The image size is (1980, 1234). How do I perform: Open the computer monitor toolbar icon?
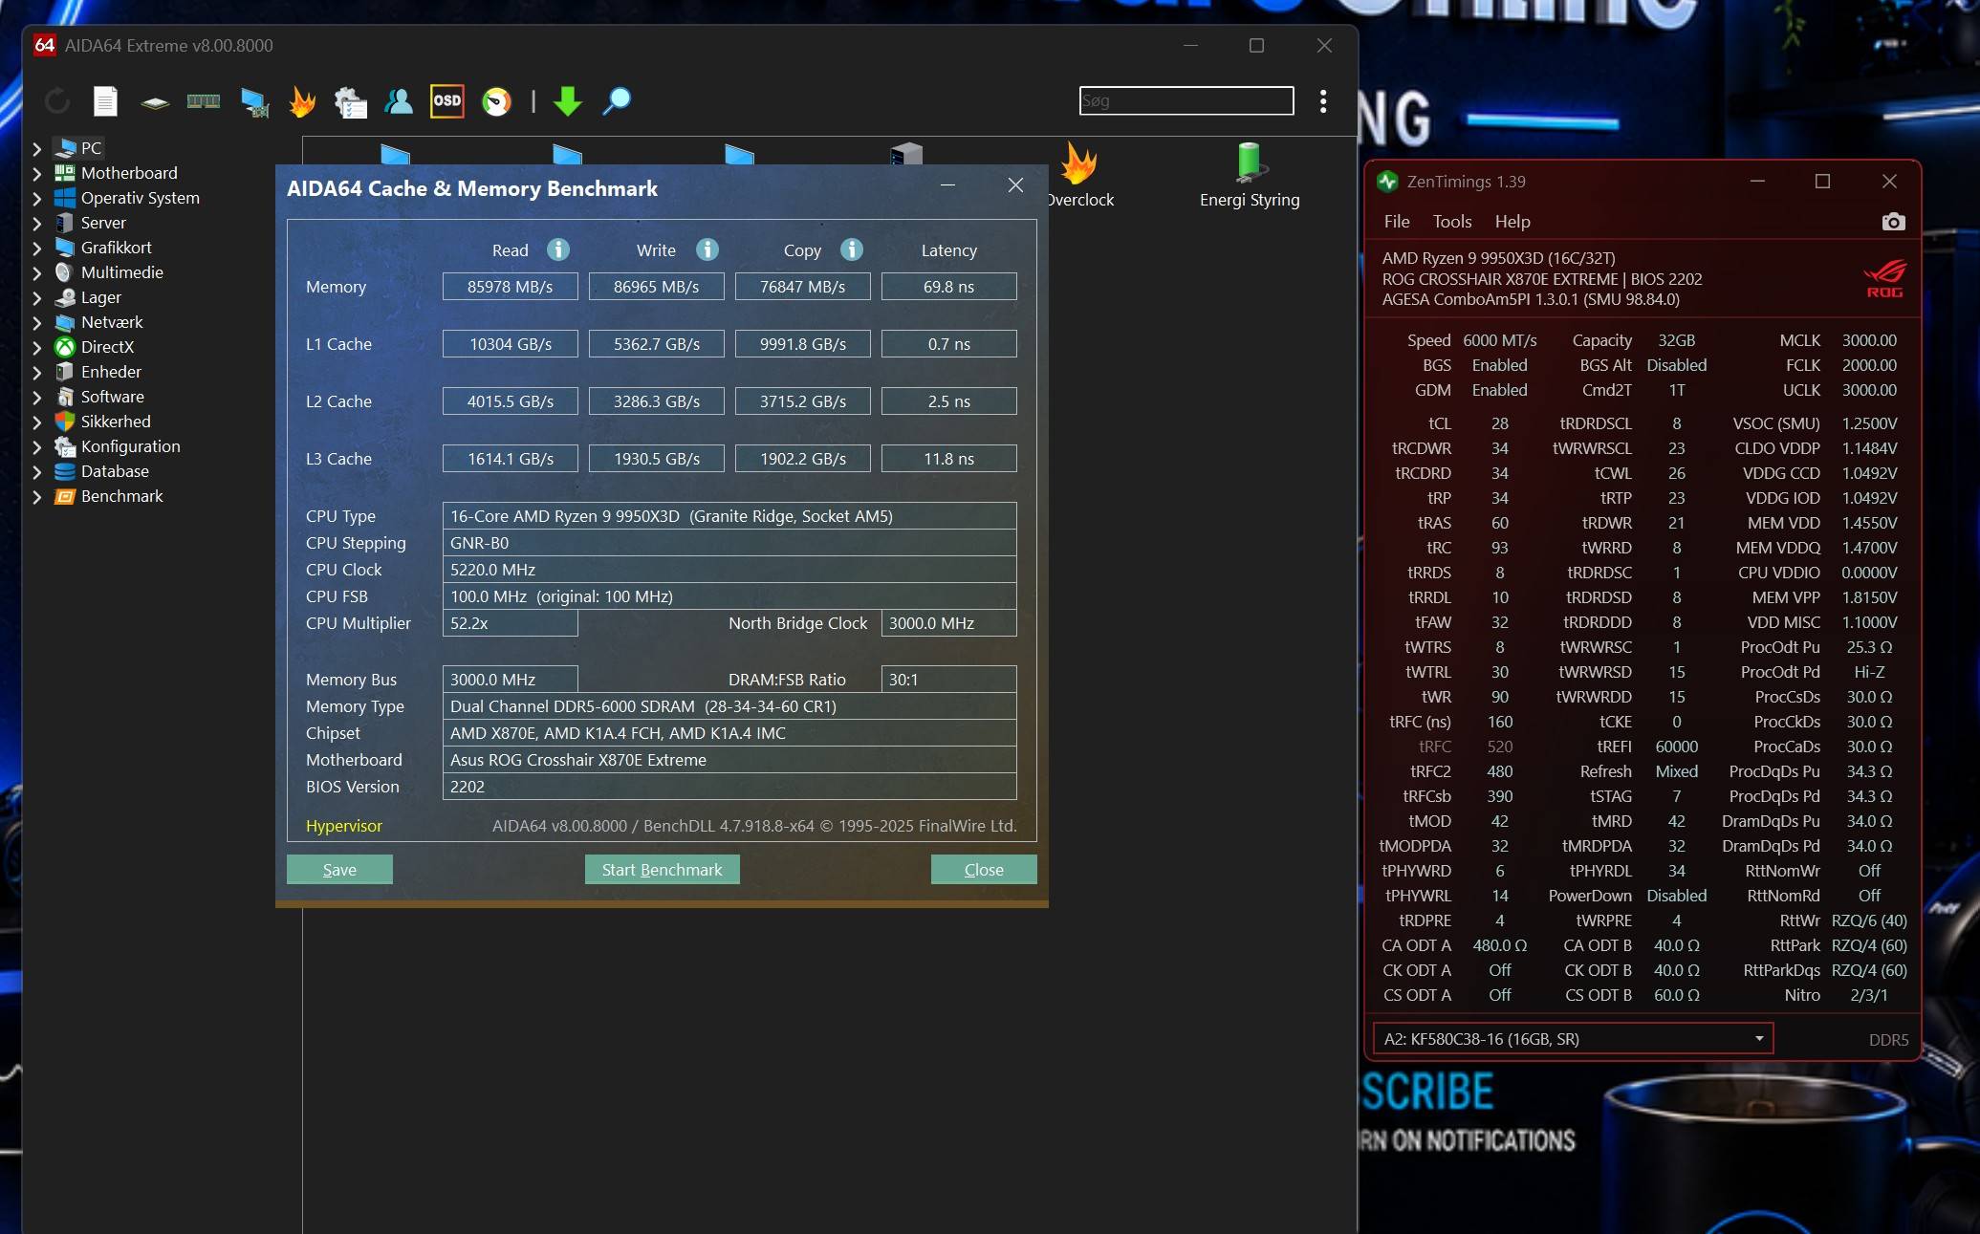coord(254,102)
